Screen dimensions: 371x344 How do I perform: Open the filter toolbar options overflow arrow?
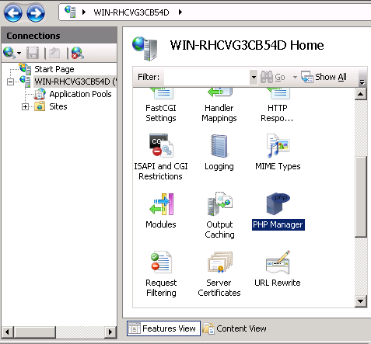point(362,82)
